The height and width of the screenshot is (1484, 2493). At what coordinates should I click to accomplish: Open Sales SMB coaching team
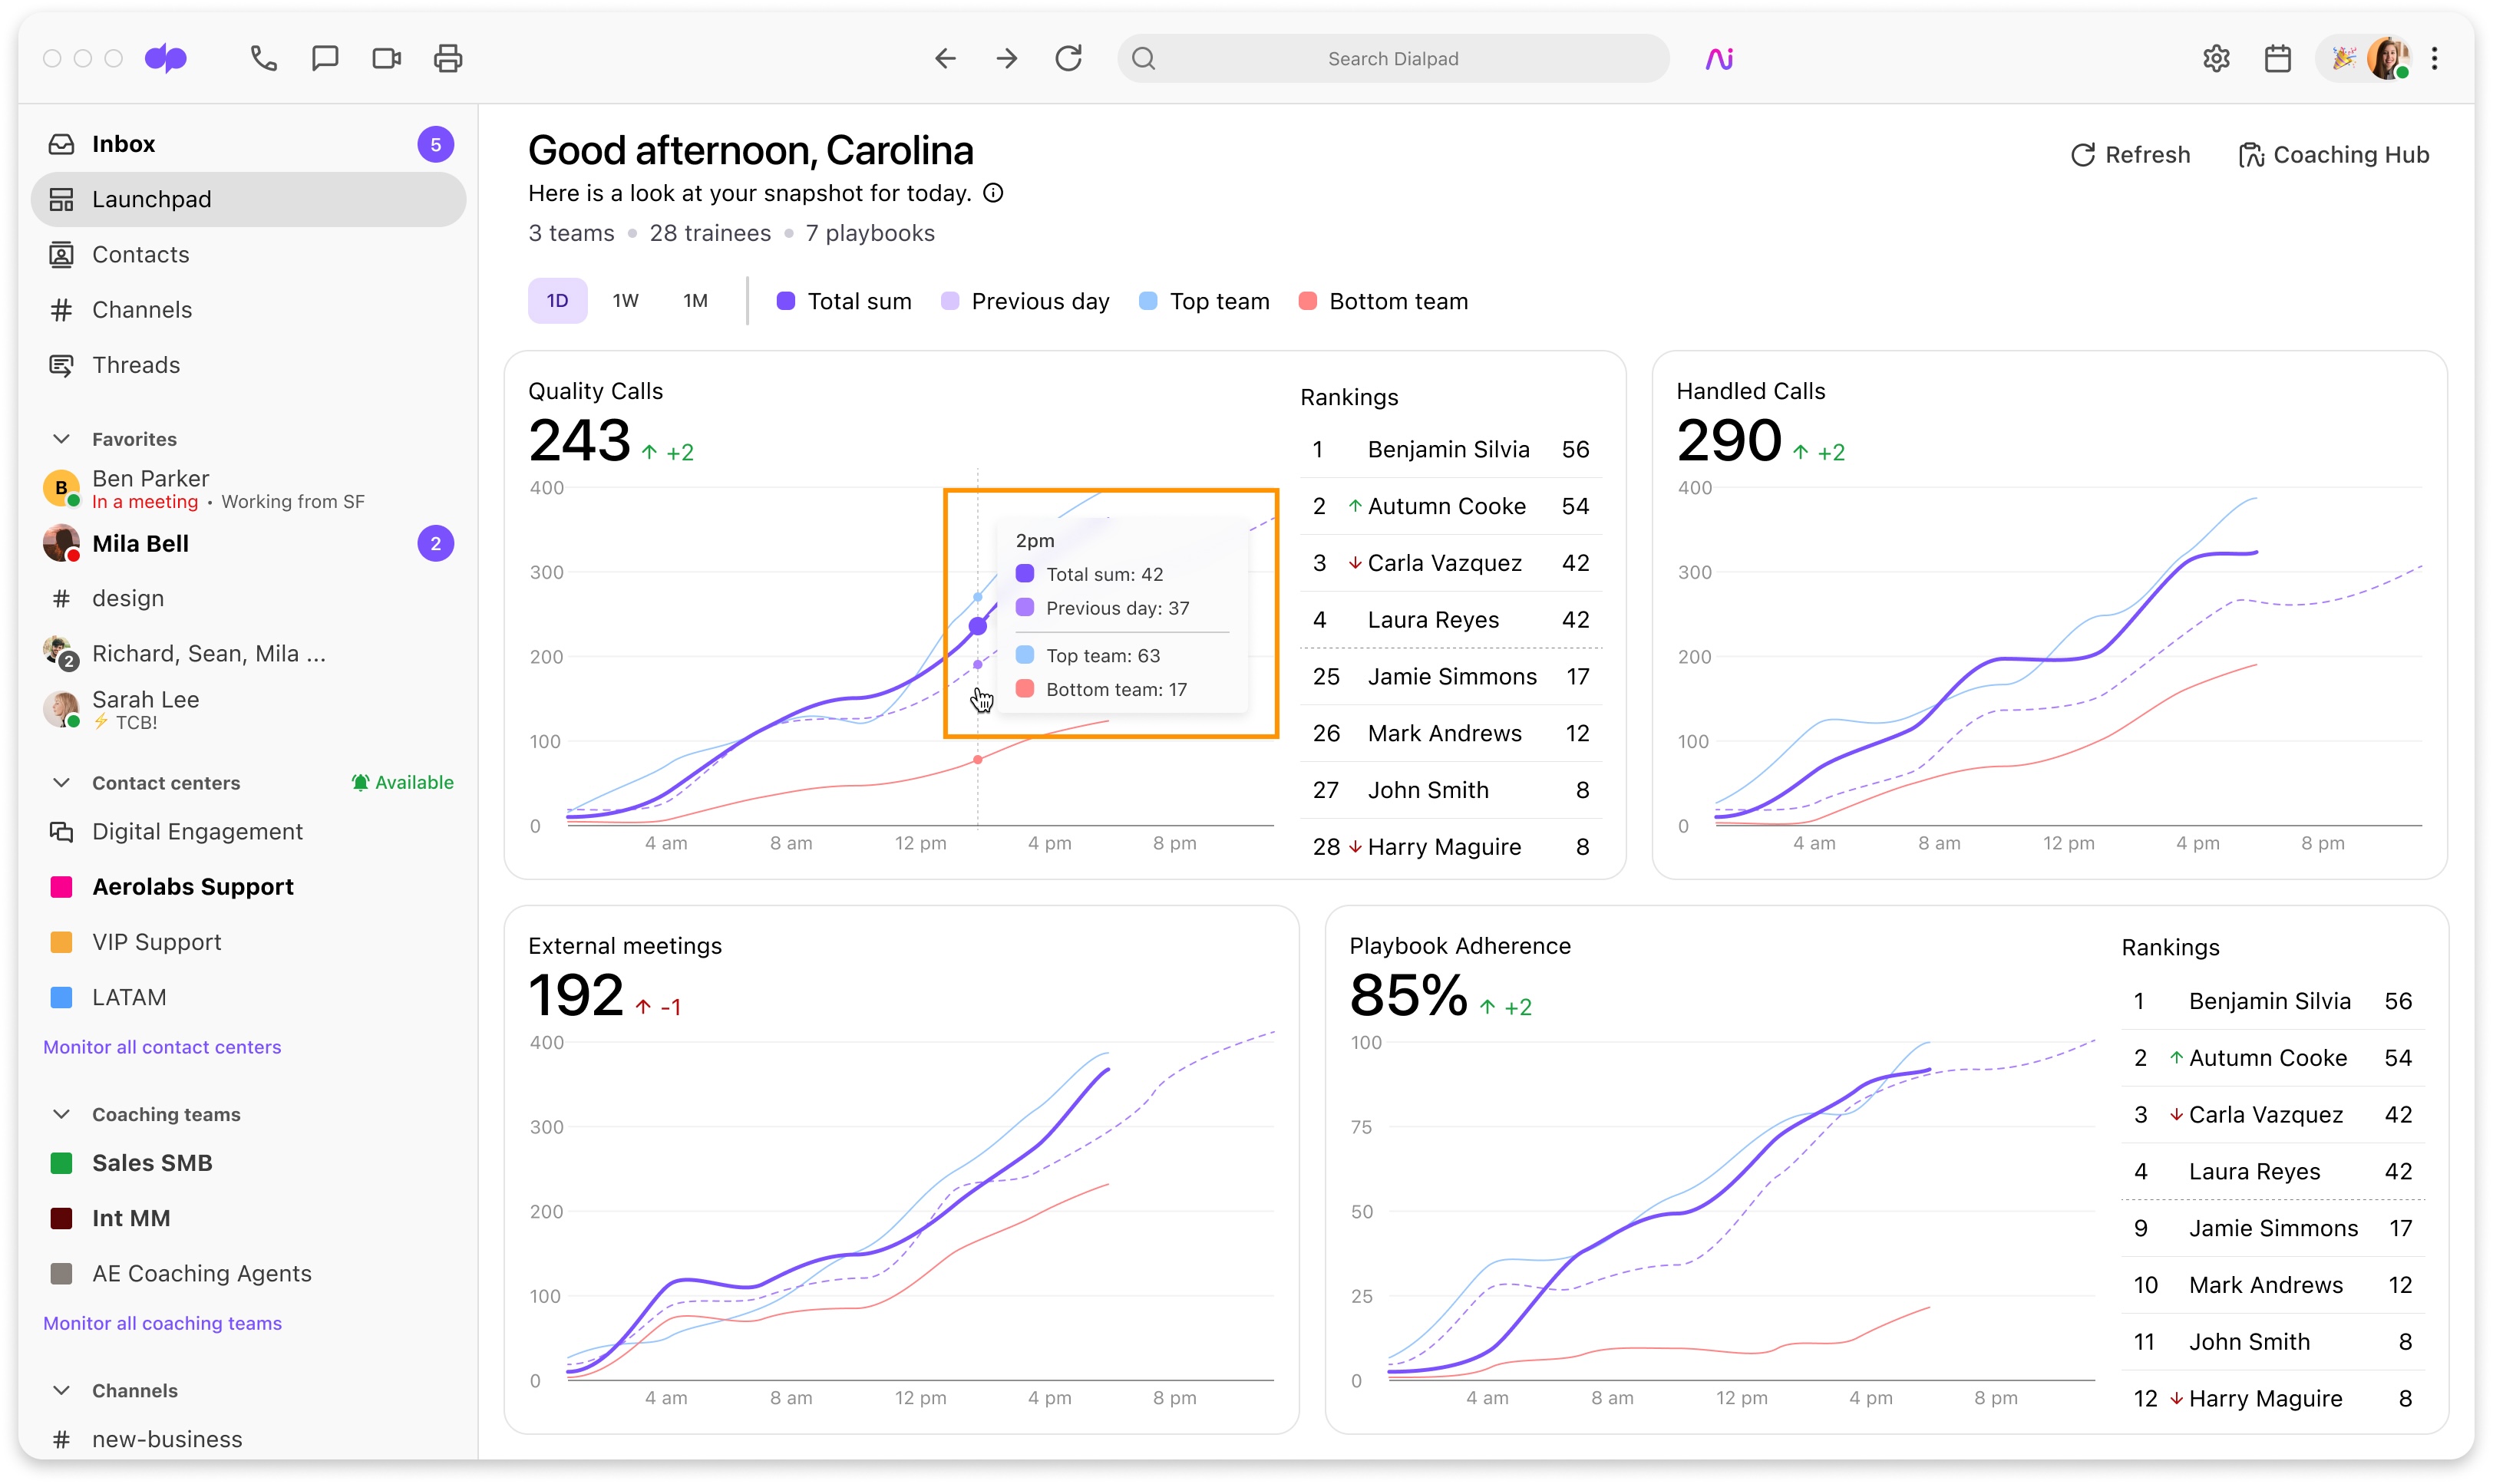(248, 1163)
